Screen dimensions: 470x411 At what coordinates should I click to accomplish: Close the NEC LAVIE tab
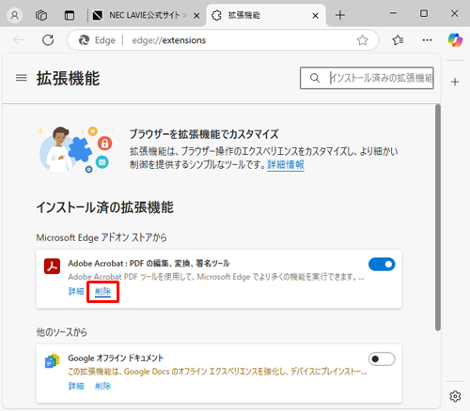[x=196, y=15]
